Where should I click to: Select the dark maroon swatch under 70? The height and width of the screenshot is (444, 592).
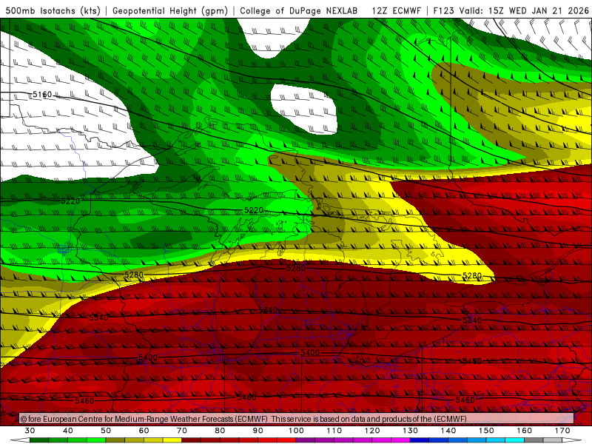192,440
